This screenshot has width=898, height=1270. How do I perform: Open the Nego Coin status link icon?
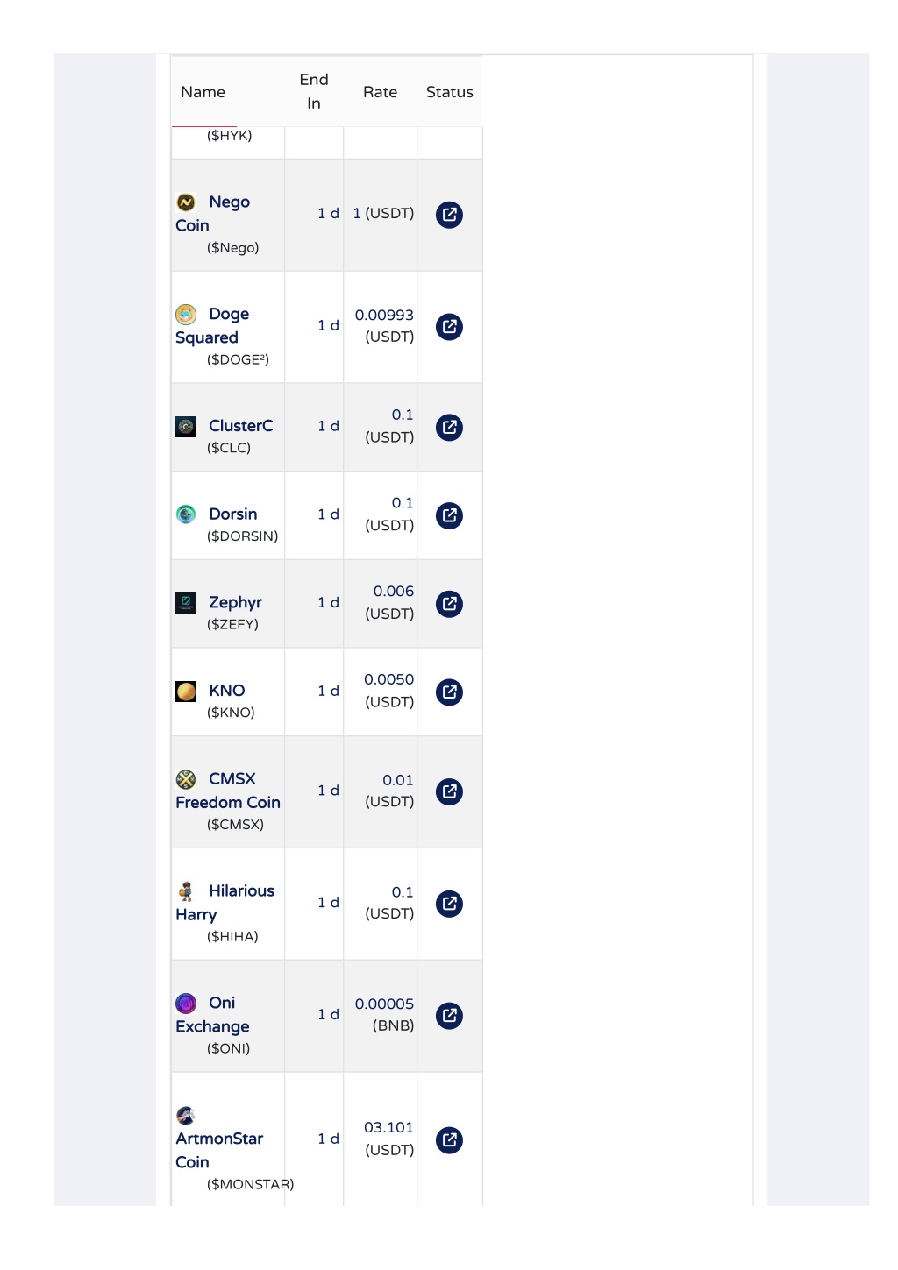[x=449, y=215]
